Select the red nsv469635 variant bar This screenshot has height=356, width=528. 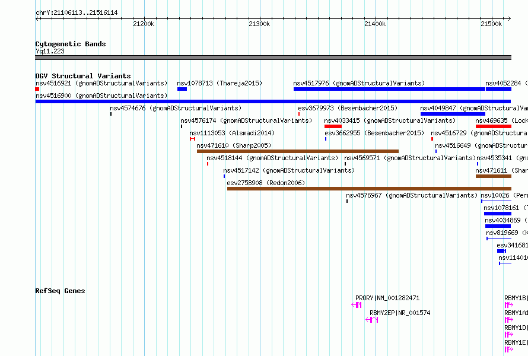[x=494, y=126]
